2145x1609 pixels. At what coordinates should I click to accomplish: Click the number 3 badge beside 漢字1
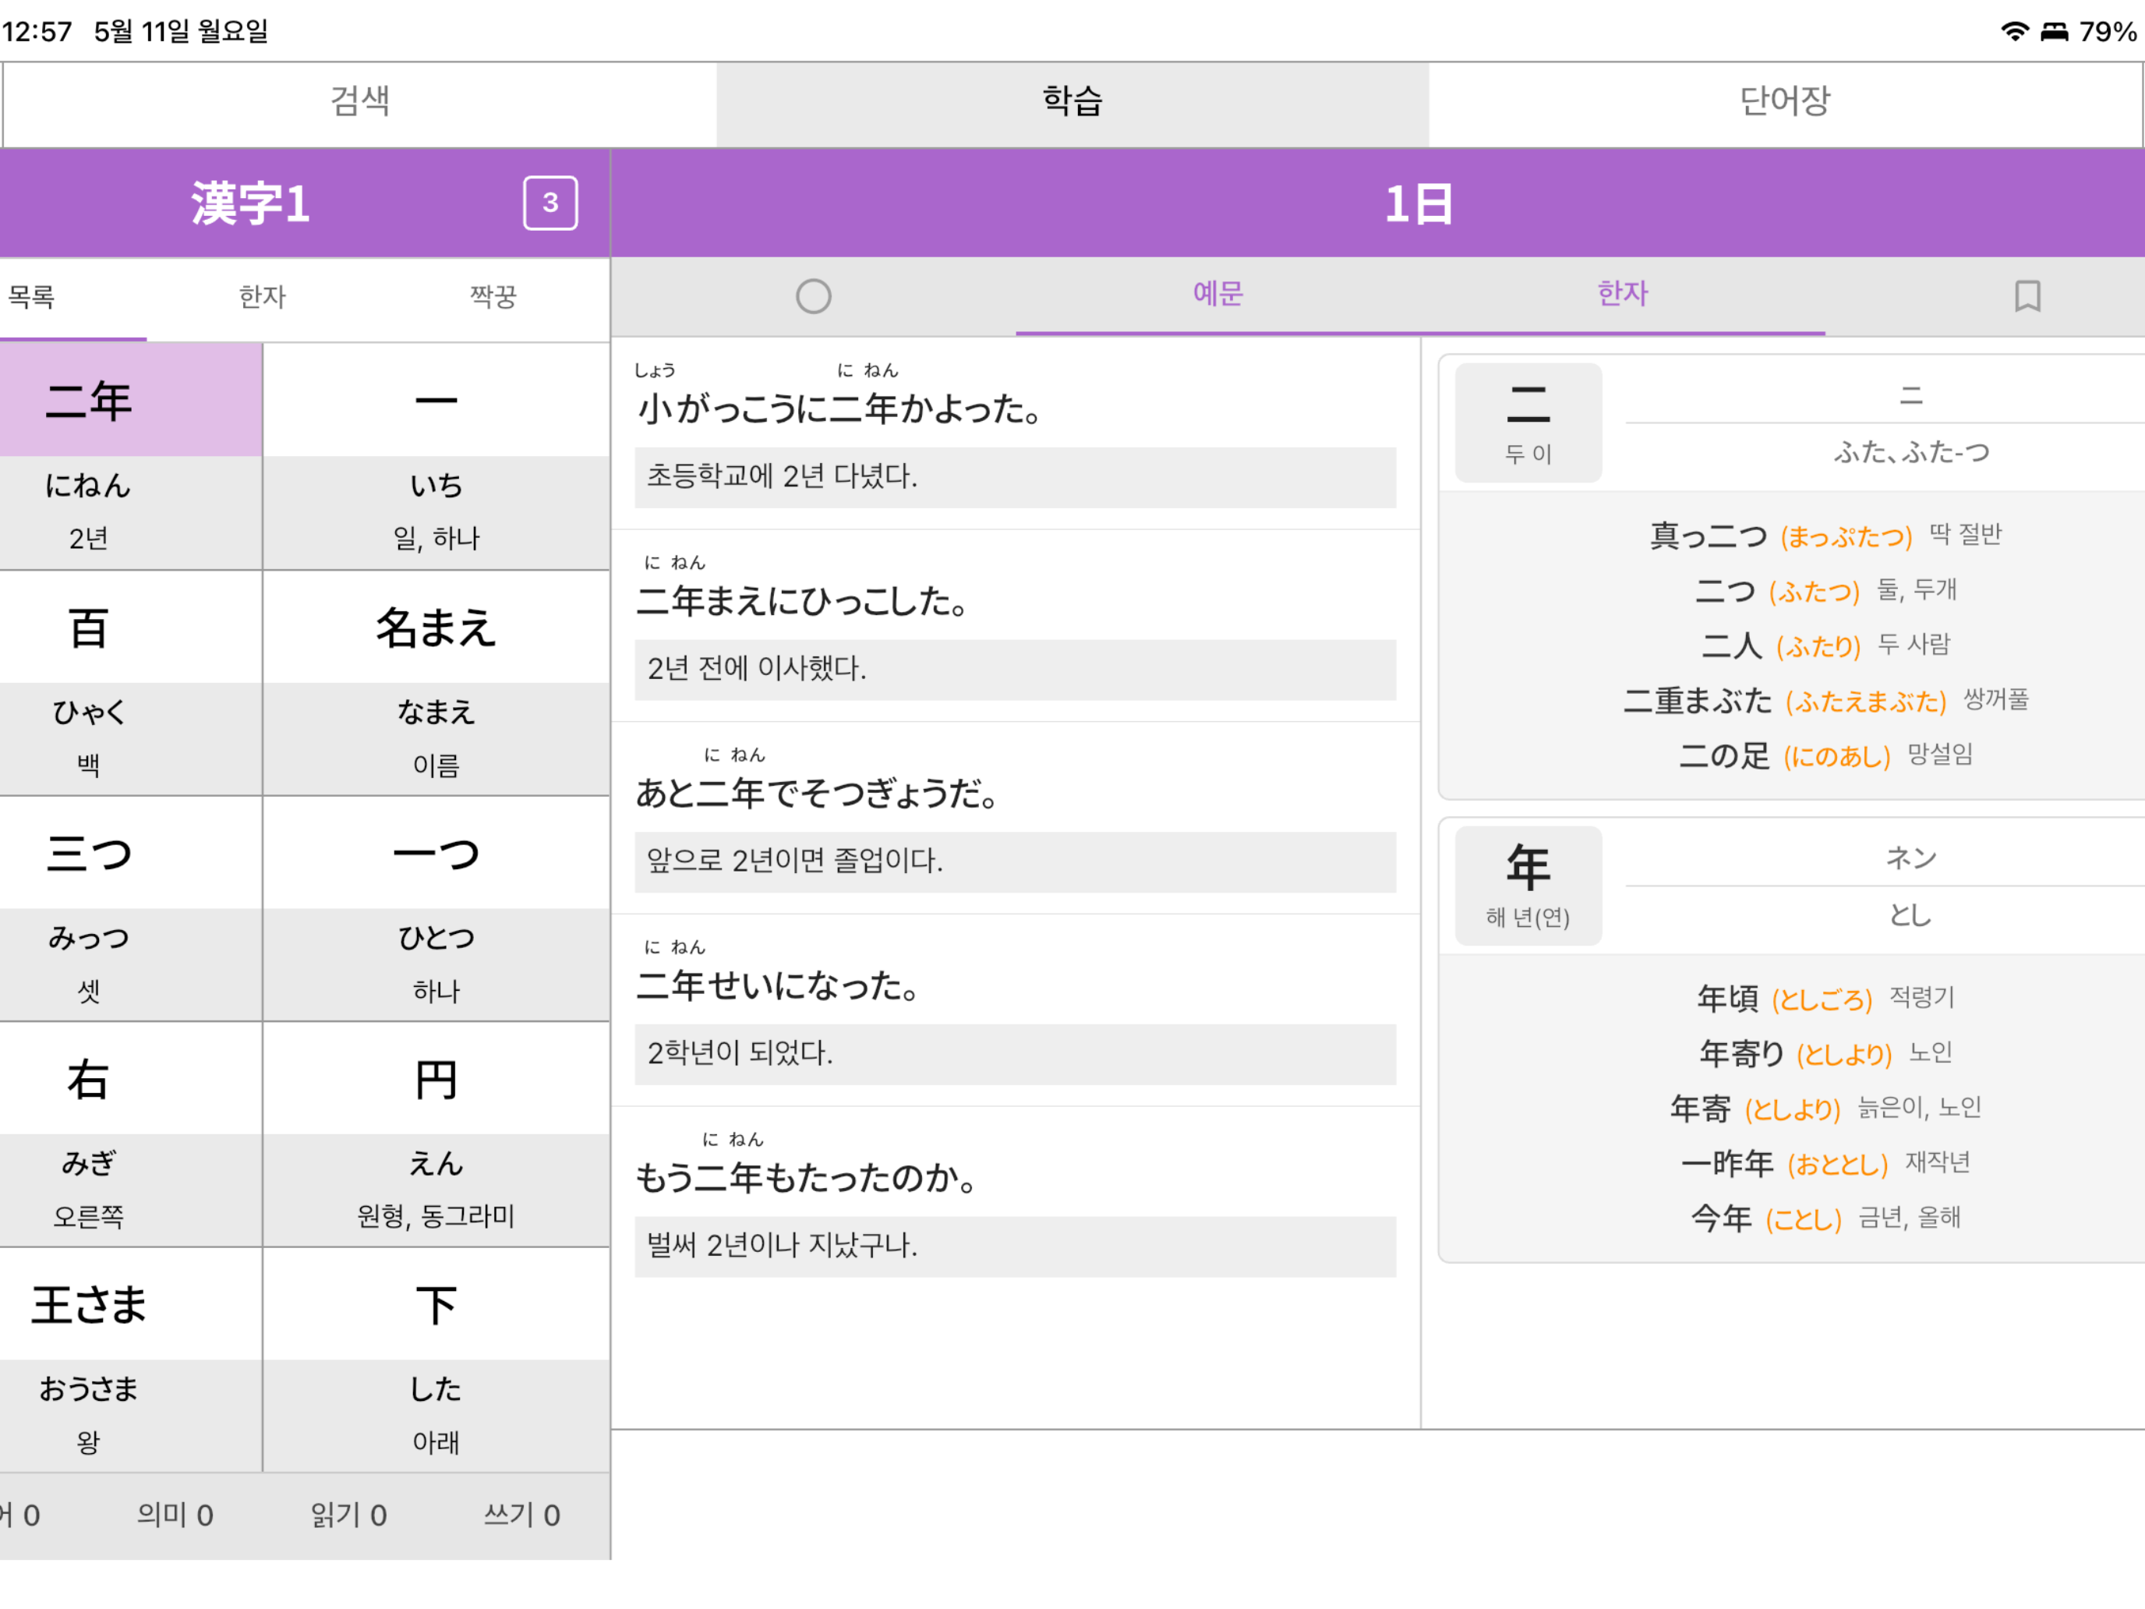coord(550,203)
